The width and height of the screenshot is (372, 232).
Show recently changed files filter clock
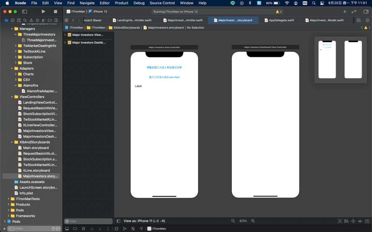[x=54, y=229]
